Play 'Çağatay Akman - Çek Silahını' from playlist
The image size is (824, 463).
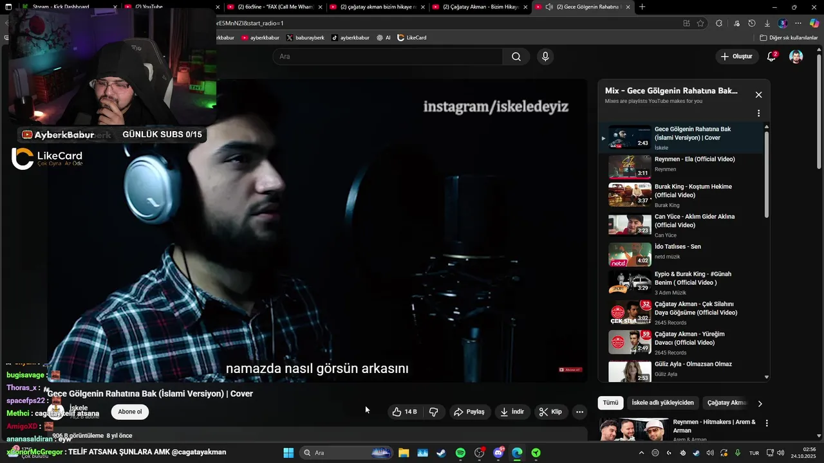click(686, 313)
